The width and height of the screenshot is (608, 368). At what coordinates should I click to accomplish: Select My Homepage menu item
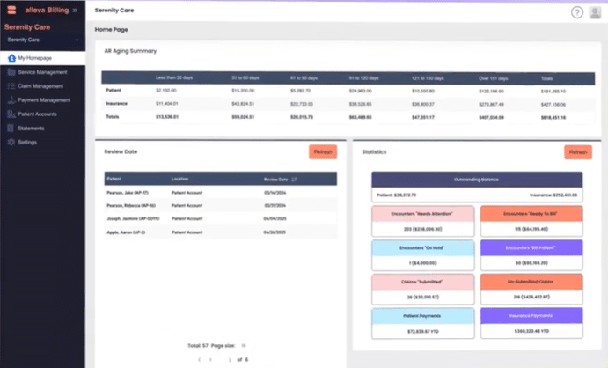click(42, 58)
